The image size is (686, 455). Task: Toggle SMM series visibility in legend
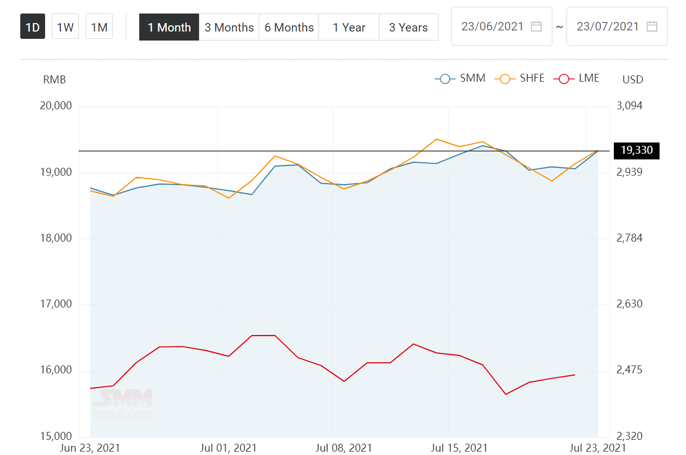pyautogui.click(x=472, y=78)
